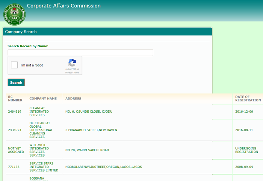Image resolution: width=263 pixels, height=181 pixels.
Task: Click the Search button
Action: [x=16, y=83]
